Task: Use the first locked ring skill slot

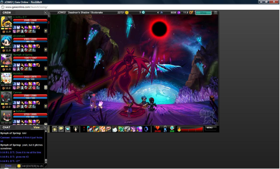Action: point(90,129)
